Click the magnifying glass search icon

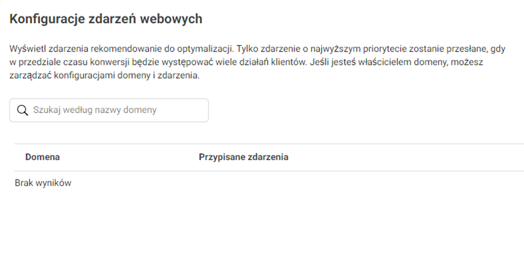(x=23, y=110)
